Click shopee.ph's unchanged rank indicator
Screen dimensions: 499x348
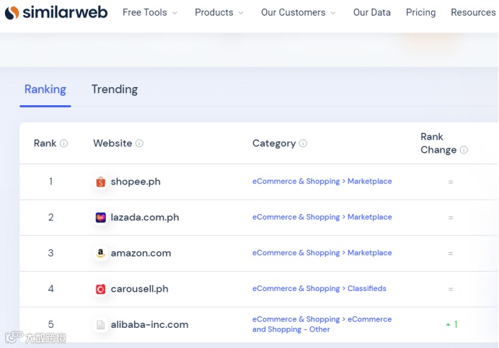[451, 182]
